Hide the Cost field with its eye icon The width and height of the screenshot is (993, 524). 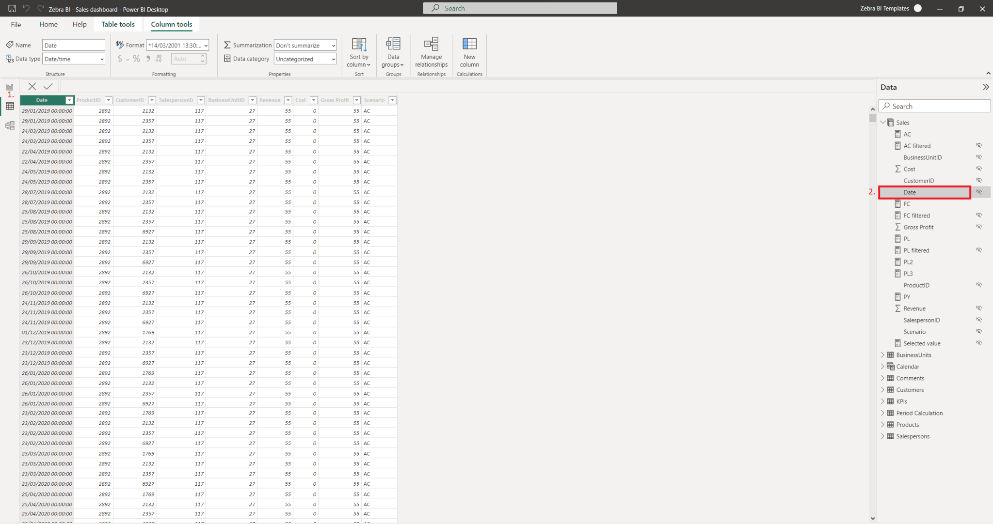(x=979, y=169)
